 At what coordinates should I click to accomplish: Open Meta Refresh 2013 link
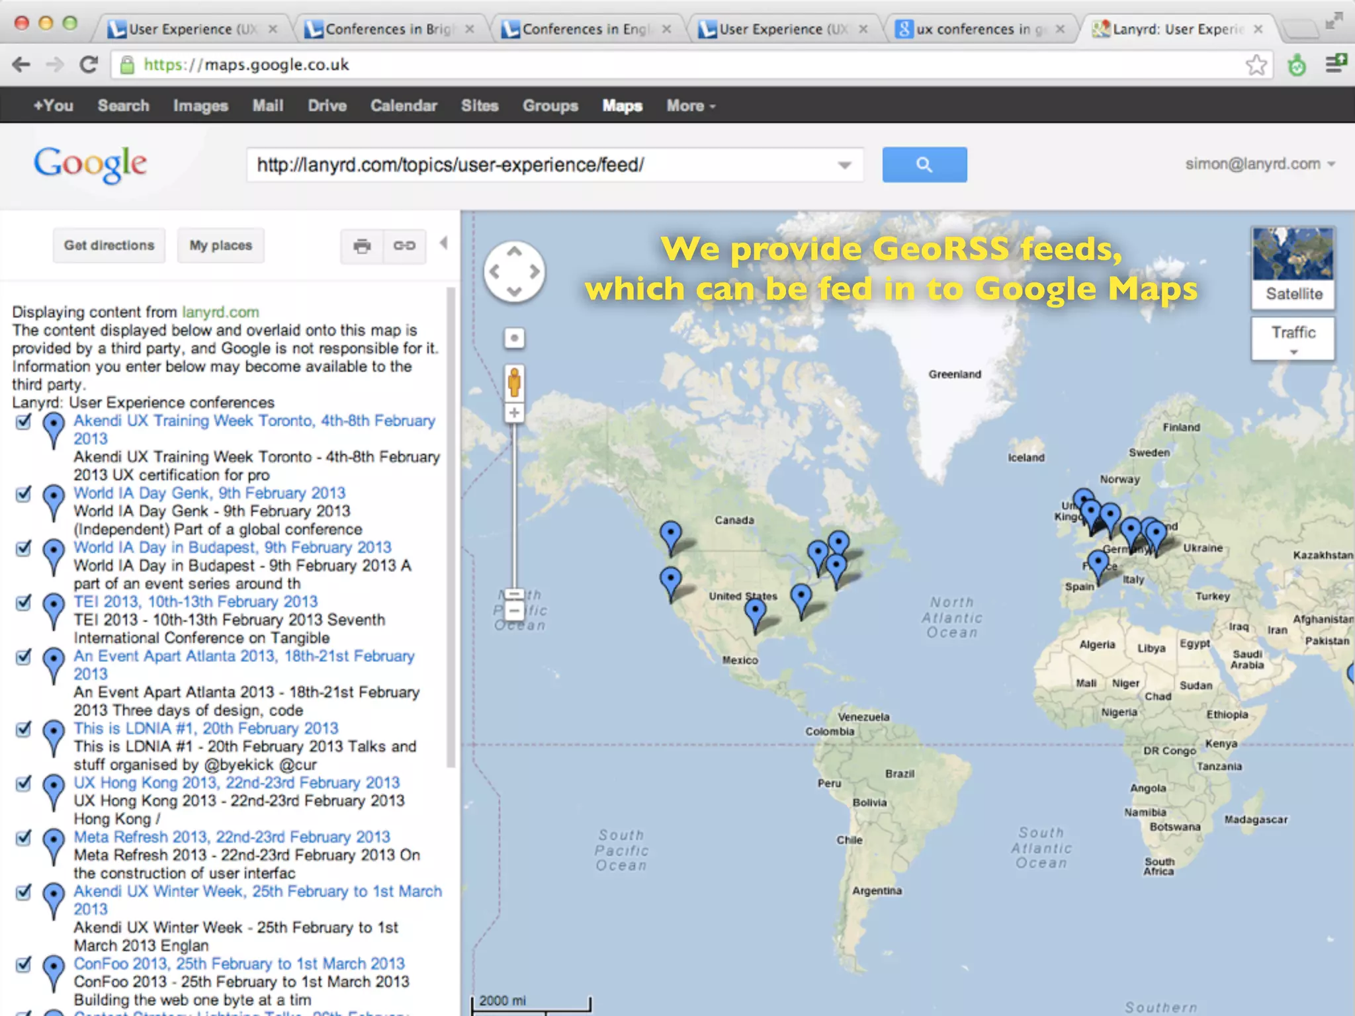[x=232, y=837]
